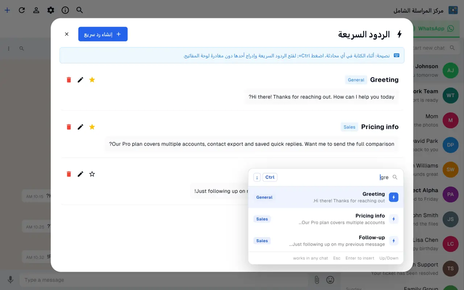The image size is (464, 290).
Task: Open the user profile icon
Action: click(36, 10)
